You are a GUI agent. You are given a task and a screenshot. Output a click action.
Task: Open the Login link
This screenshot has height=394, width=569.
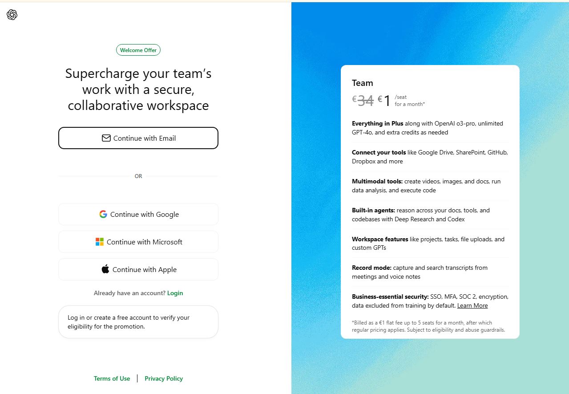click(175, 293)
